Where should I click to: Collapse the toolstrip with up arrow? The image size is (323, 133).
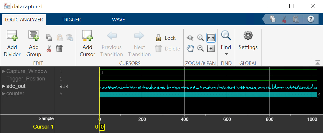[318, 63]
